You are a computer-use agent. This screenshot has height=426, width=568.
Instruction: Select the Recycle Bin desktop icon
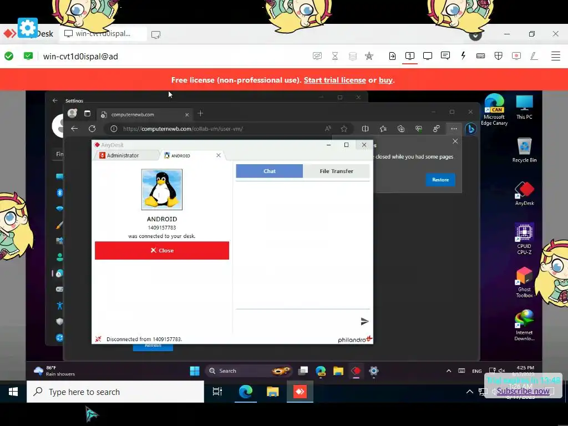(x=524, y=150)
